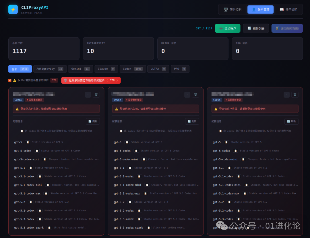
Task: Filter accounts by Codex 1096
Action: (x=133, y=69)
